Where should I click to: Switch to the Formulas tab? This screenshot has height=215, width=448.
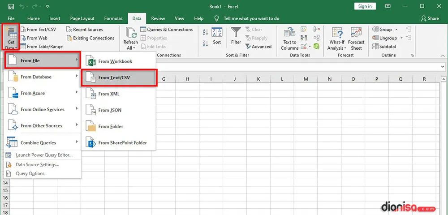(x=113, y=18)
